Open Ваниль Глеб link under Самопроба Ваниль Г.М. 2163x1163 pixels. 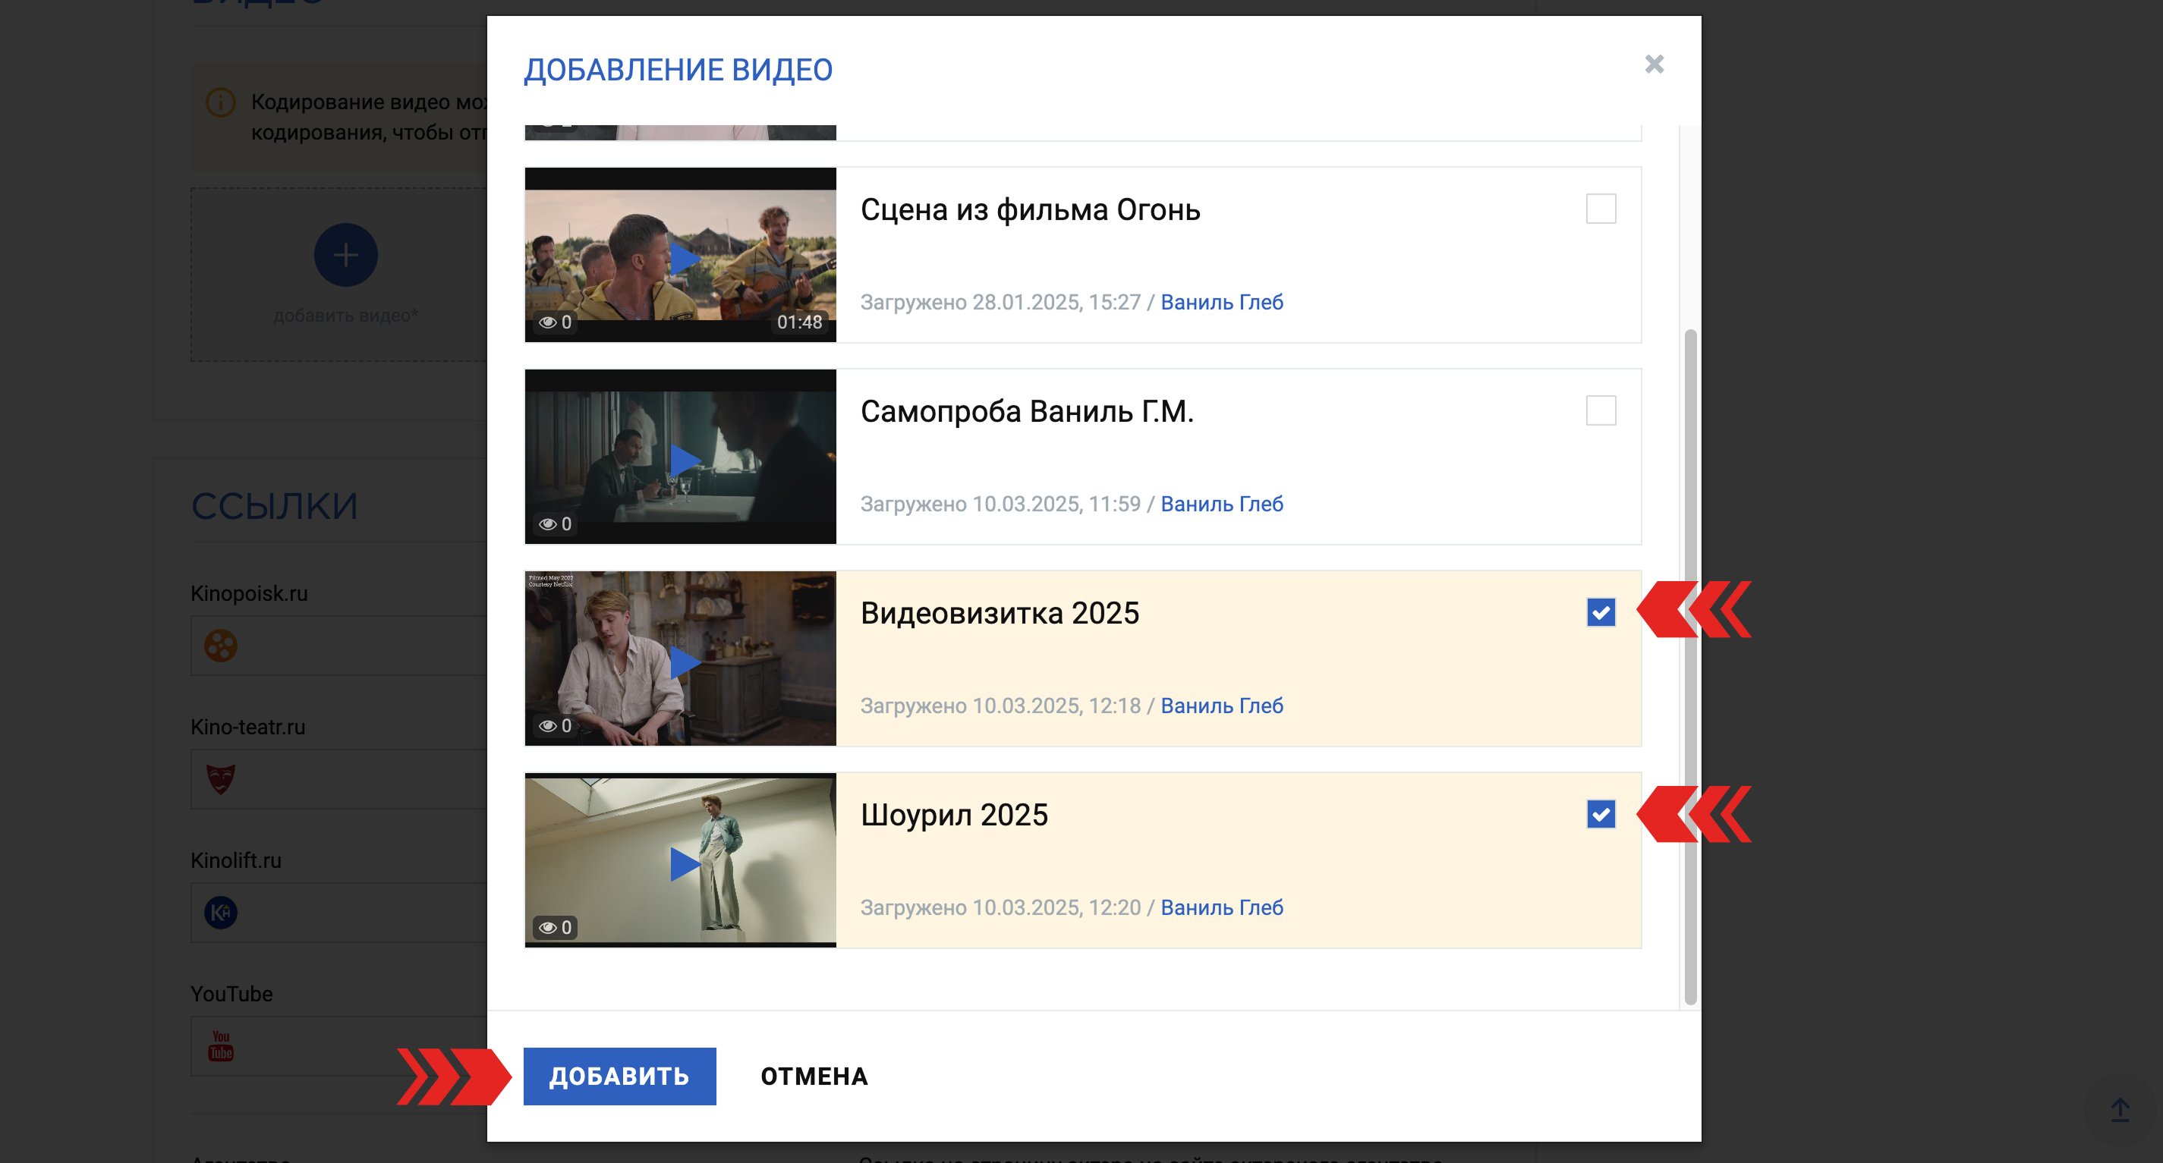coord(1222,504)
